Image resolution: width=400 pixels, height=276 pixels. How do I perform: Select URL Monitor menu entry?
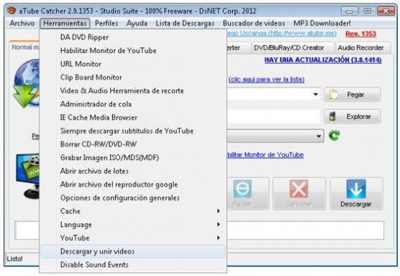[x=133, y=64]
